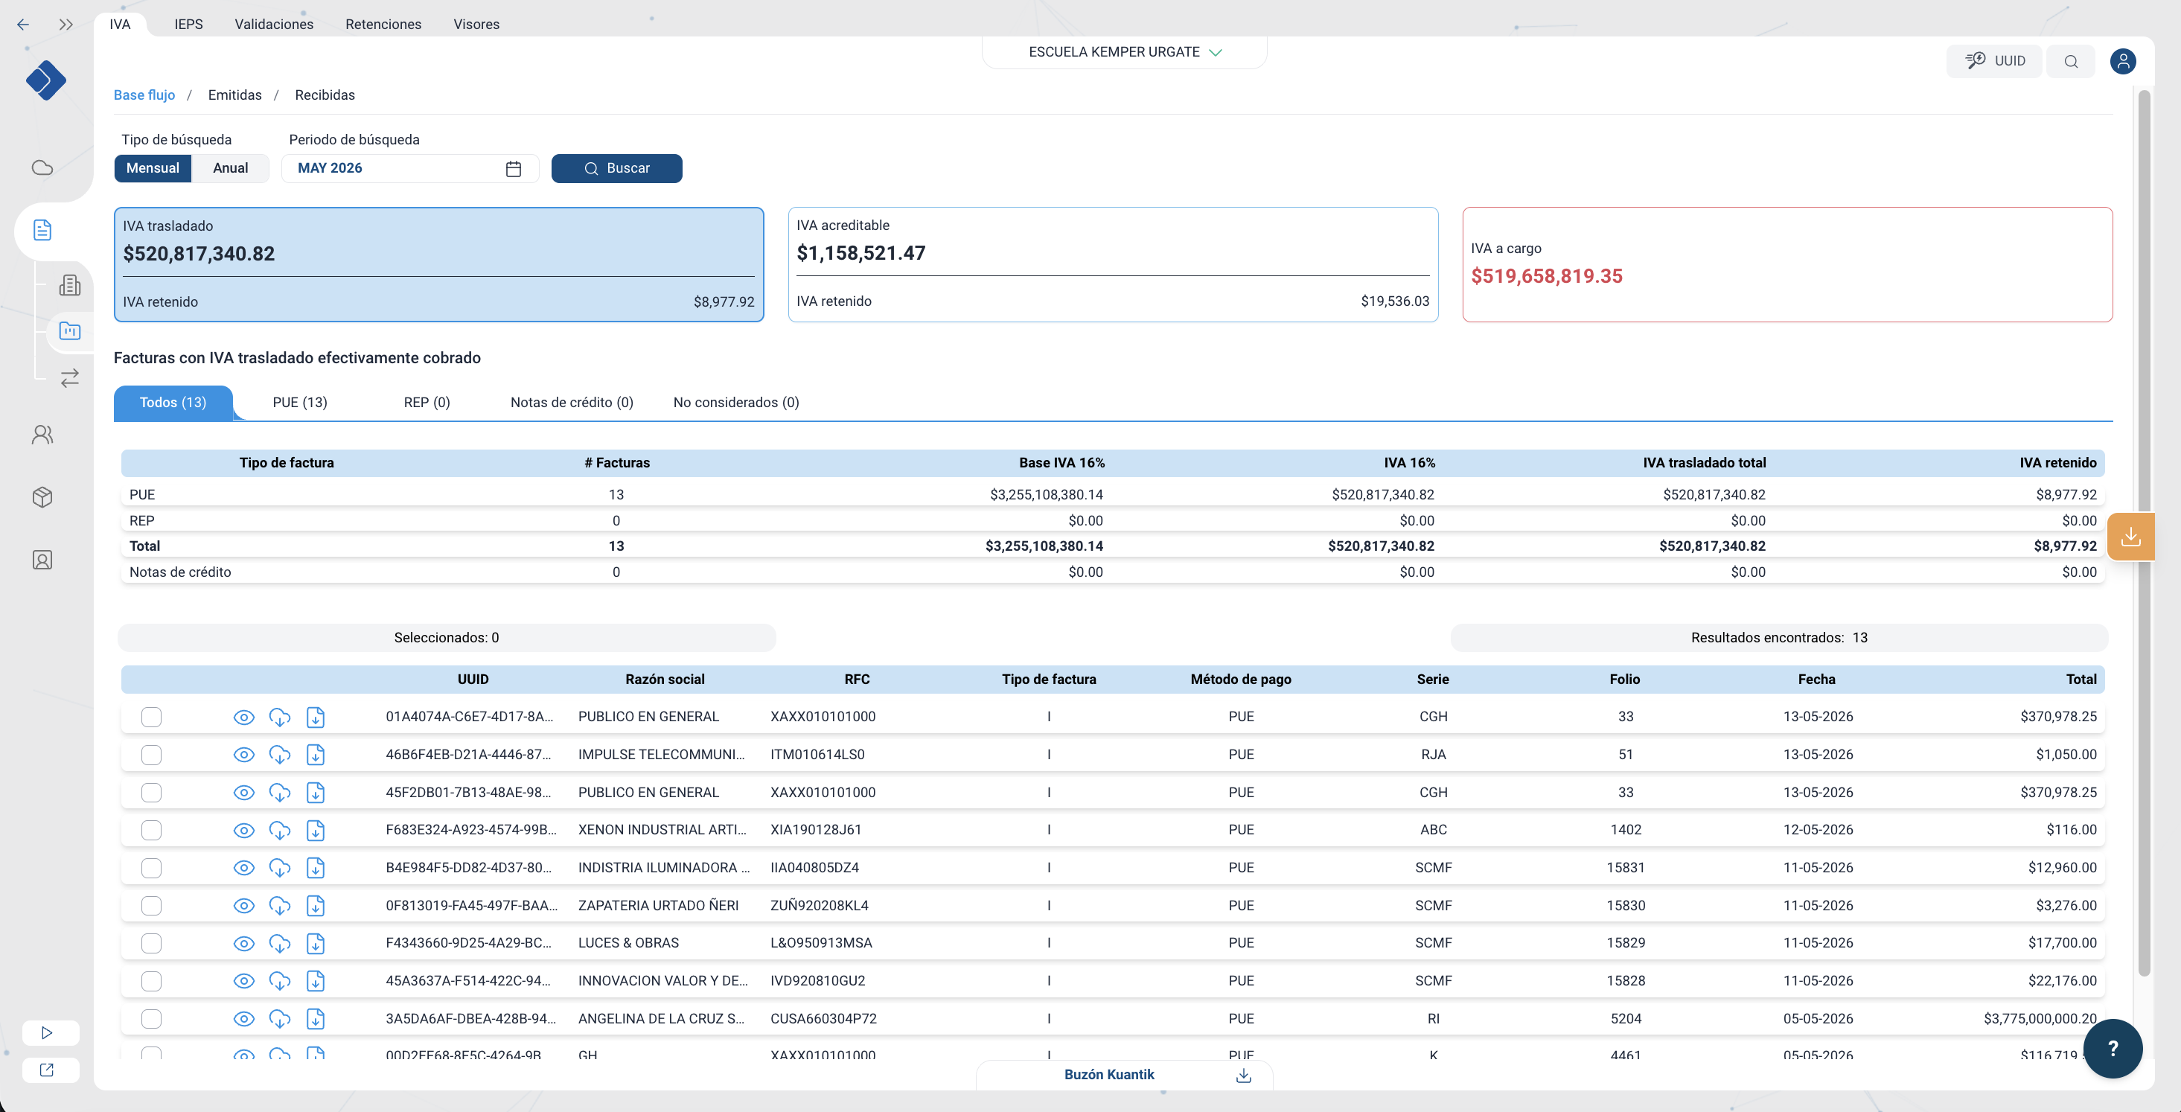Open the Emitidas breadcrumb link
The width and height of the screenshot is (2181, 1112).
[234, 95]
